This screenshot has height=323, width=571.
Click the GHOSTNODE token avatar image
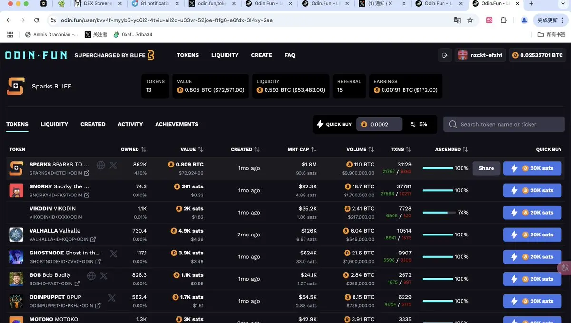point(16,257)
